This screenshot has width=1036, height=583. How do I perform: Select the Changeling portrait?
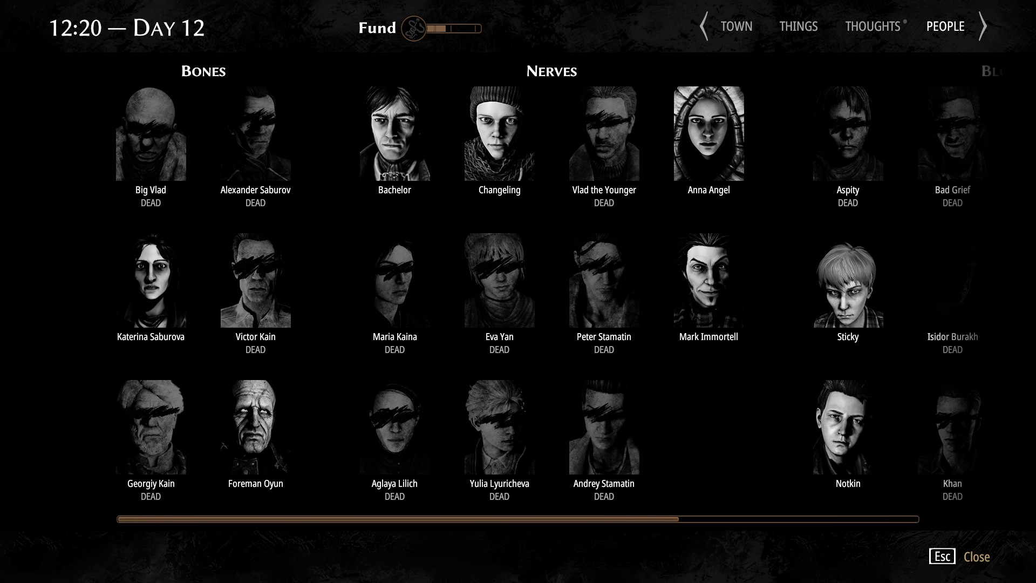point(500,133)
